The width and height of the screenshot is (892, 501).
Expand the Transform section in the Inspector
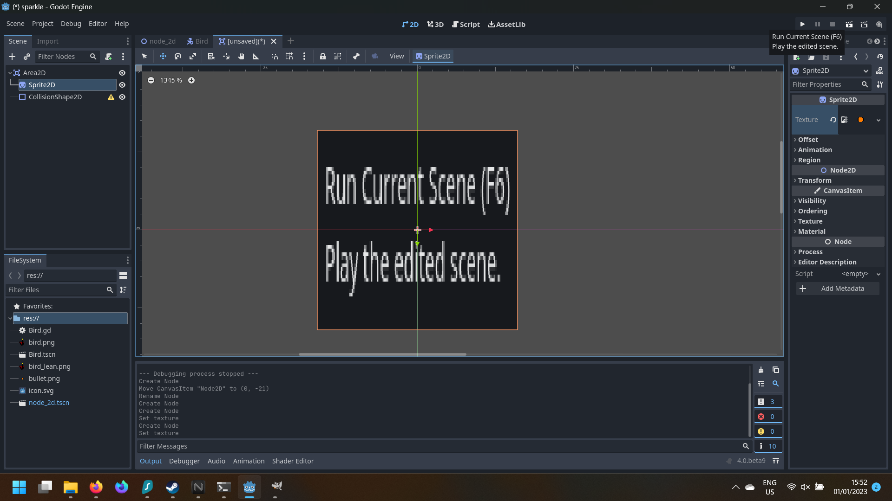(x=814, y=180)
